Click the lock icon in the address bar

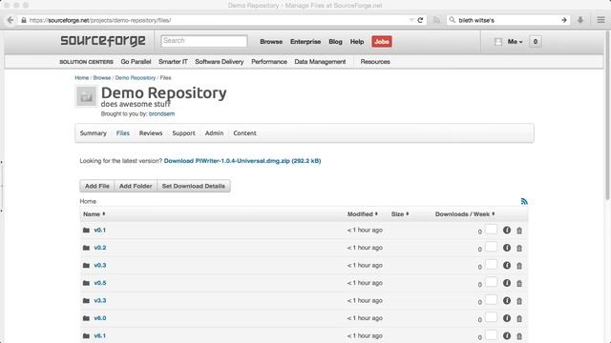(24, 20)
